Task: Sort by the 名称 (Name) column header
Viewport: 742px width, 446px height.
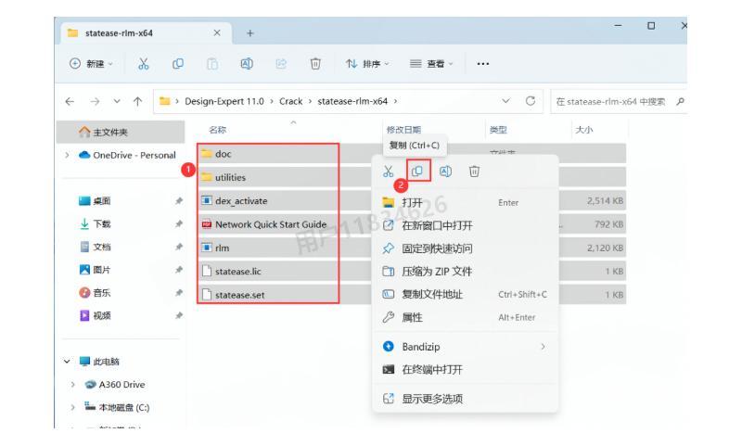Action: click(218, 130)
